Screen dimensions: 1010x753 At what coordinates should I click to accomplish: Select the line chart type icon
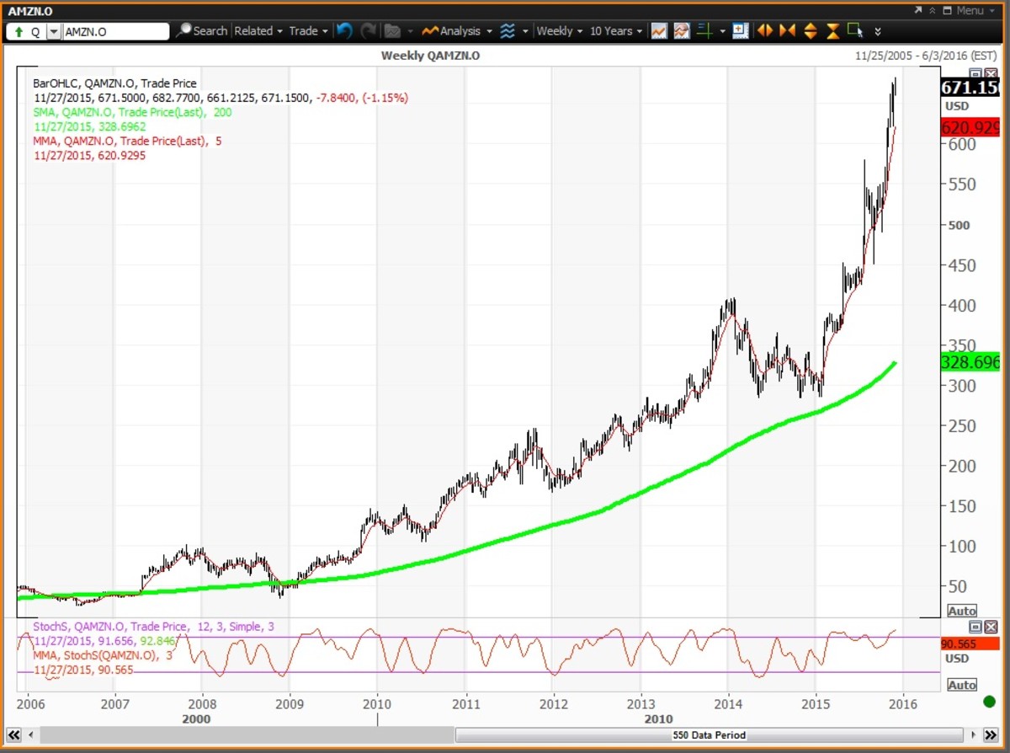point(659,31)
